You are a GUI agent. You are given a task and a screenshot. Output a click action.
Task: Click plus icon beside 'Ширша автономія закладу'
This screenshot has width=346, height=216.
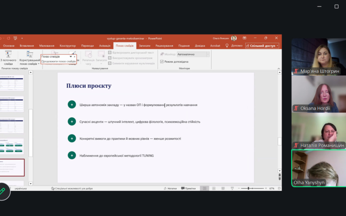pyautogui.click(x=72, y=105)
